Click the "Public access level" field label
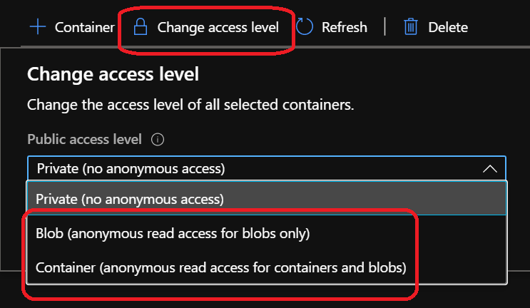The image size is (530, 308). point(84,140)
